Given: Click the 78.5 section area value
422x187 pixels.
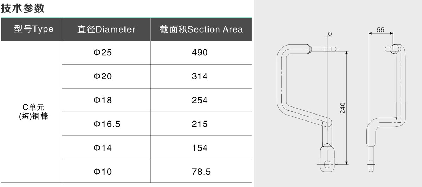Looking at the screenshot, I should [201, 172].
